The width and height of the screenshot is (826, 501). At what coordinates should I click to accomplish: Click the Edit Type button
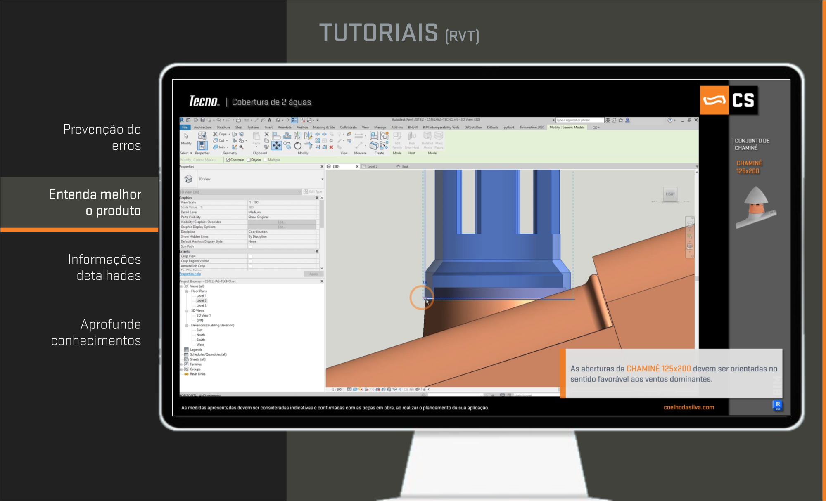[313, 191]
